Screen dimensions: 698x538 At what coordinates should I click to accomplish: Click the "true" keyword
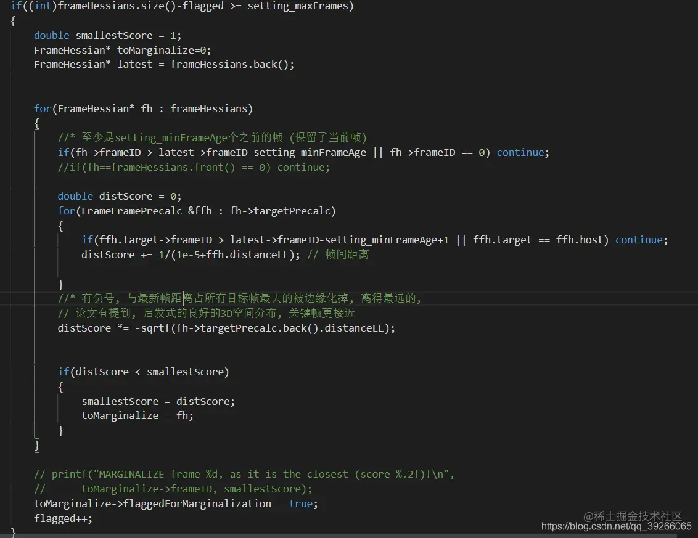pyautogui.click(x=300, y=503)
